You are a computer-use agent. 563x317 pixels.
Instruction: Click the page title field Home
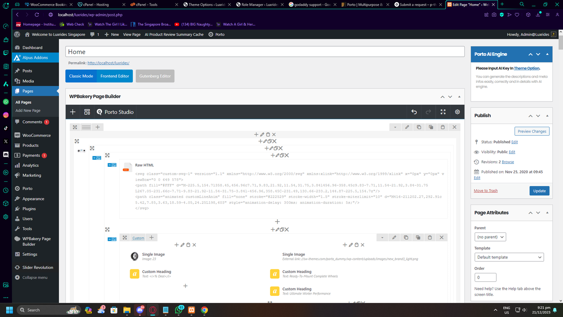click(x=265, y=52)
